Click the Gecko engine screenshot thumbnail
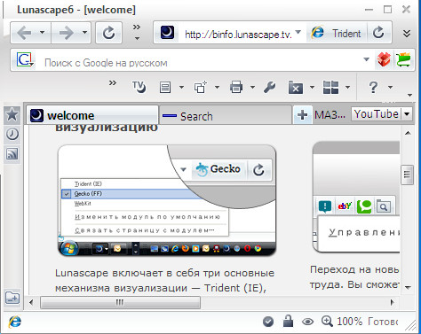This screenshot has height=334, width=421. pyautogui.click(x=167, y=200)
